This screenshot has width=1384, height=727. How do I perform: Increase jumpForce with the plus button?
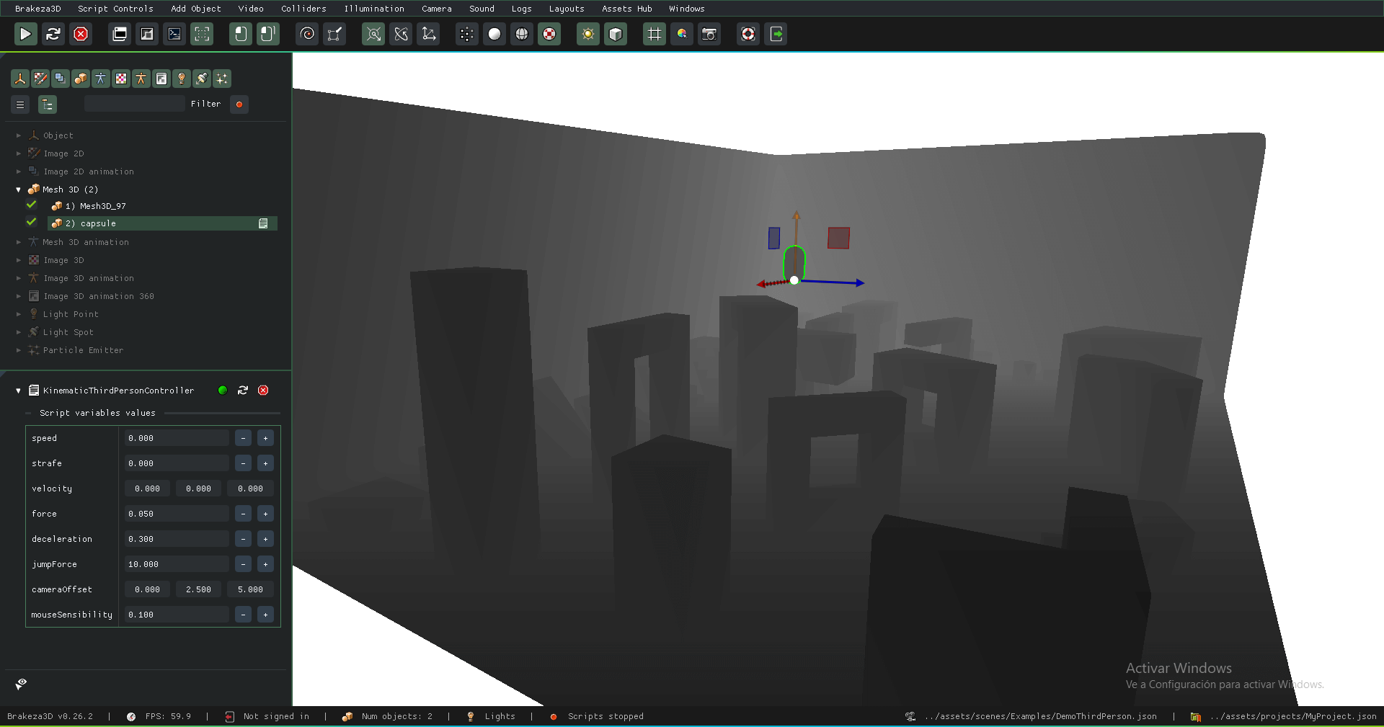(x=265, y=564)
